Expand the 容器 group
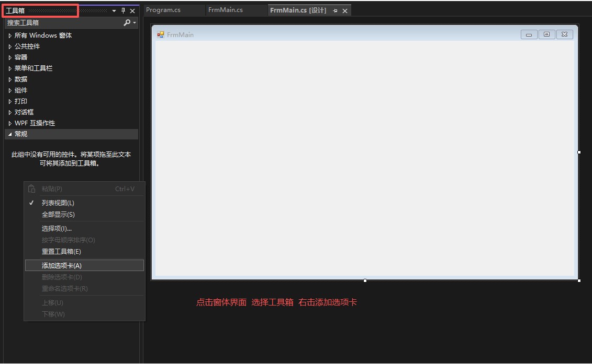 point(10,57)
